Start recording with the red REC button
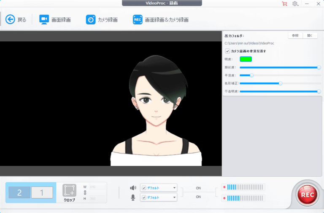Screen dimensions: 324x213 307,195
